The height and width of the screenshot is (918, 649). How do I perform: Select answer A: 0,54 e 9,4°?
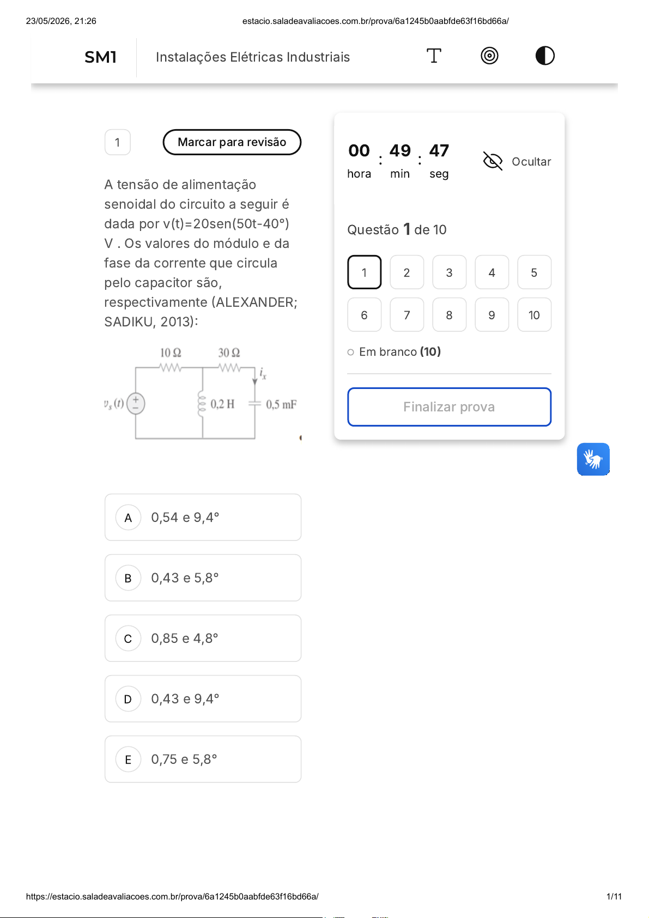tap(203, 518)
